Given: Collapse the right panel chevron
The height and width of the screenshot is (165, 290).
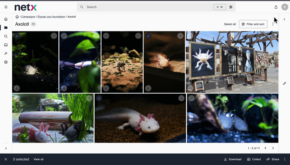Looking at the screenshot, I should tap(285, 19).
